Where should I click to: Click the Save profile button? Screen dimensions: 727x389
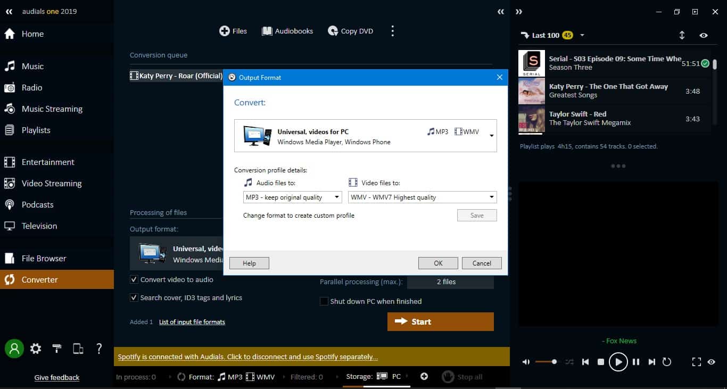(477, 216)
